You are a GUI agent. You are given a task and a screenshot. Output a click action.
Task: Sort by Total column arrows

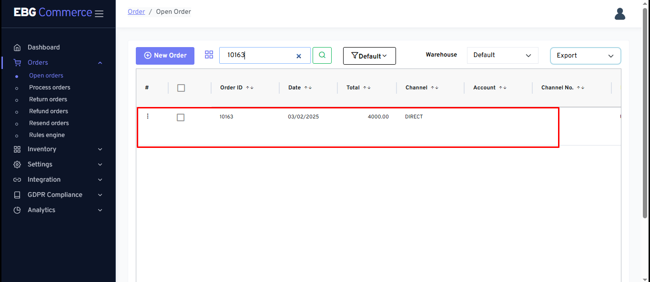[366, 88]
